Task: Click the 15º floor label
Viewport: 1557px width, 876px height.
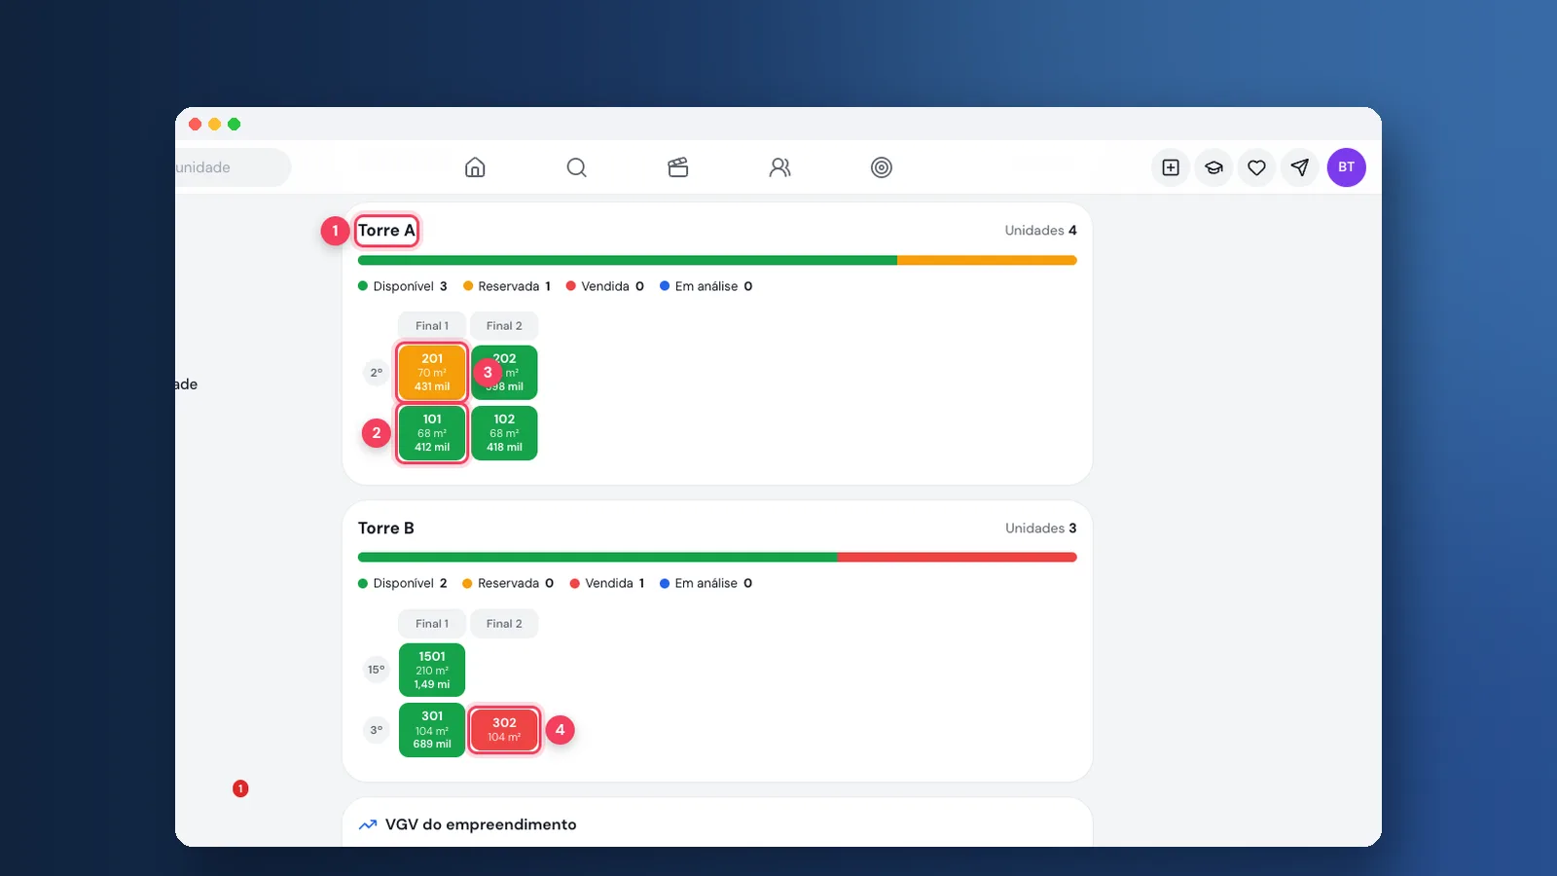Action: click(x=377, y=670)
